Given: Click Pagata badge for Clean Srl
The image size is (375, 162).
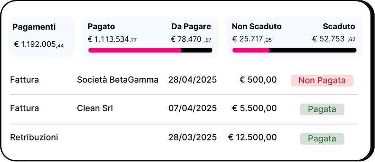Looking at the screenshot, I should click(x=322, y=109).
